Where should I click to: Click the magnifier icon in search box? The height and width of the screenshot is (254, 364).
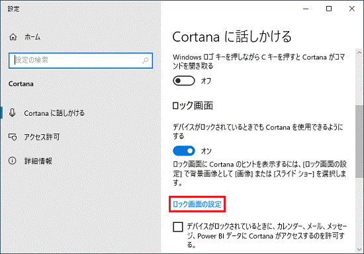coord(146,61)
